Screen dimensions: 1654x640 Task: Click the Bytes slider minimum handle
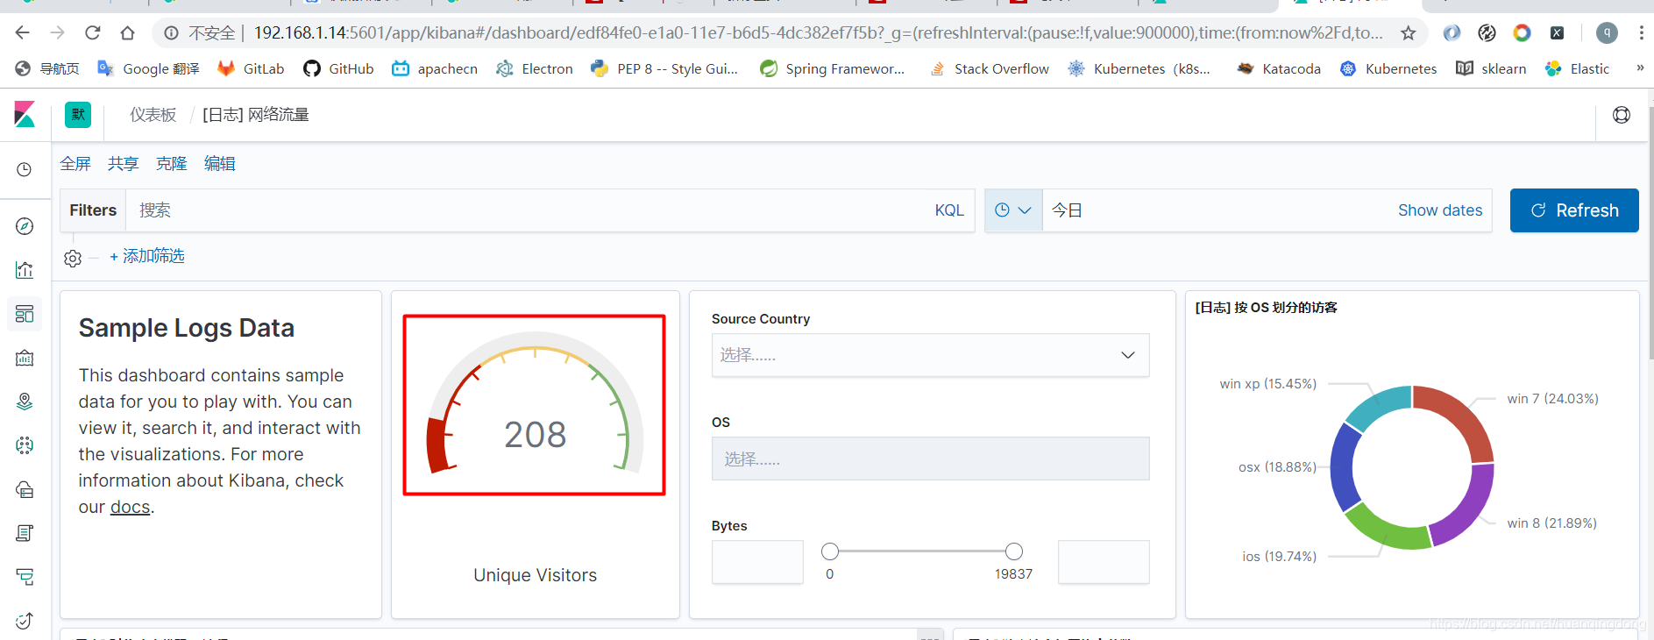[x=830, y=551]
